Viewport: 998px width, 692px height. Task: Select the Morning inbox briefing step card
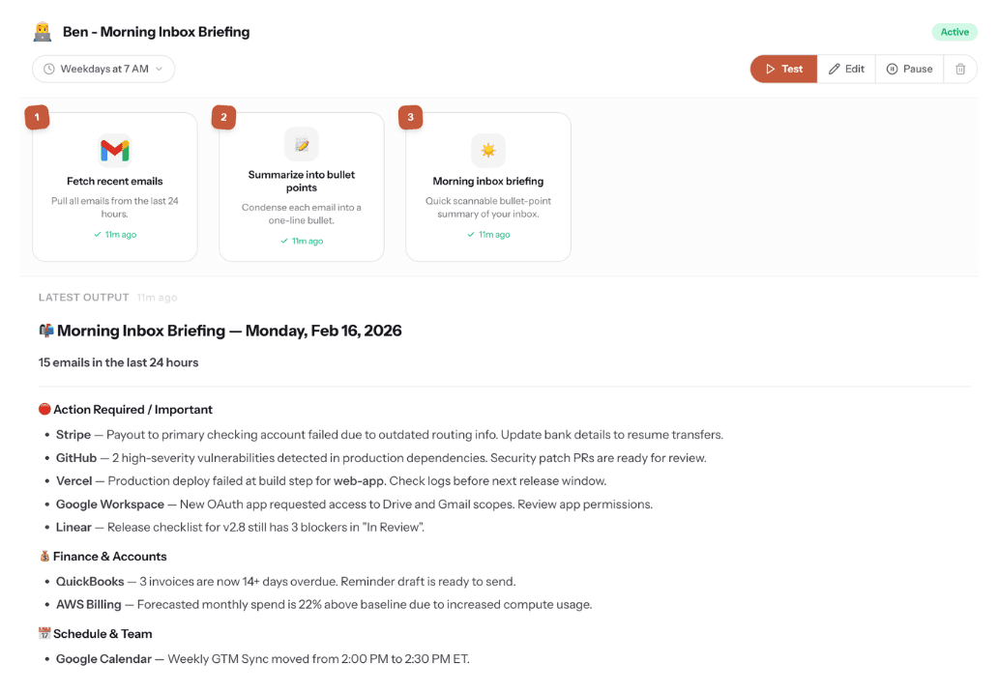(x=487, y=187)
